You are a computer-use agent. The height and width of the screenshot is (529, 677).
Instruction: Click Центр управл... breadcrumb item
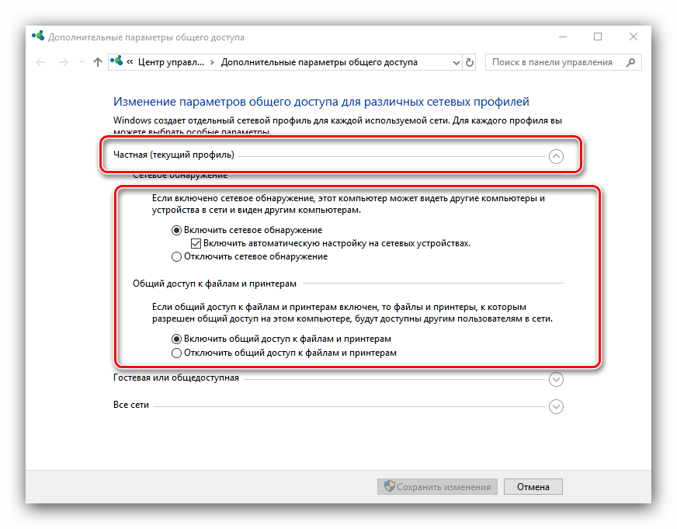[171, 63]
